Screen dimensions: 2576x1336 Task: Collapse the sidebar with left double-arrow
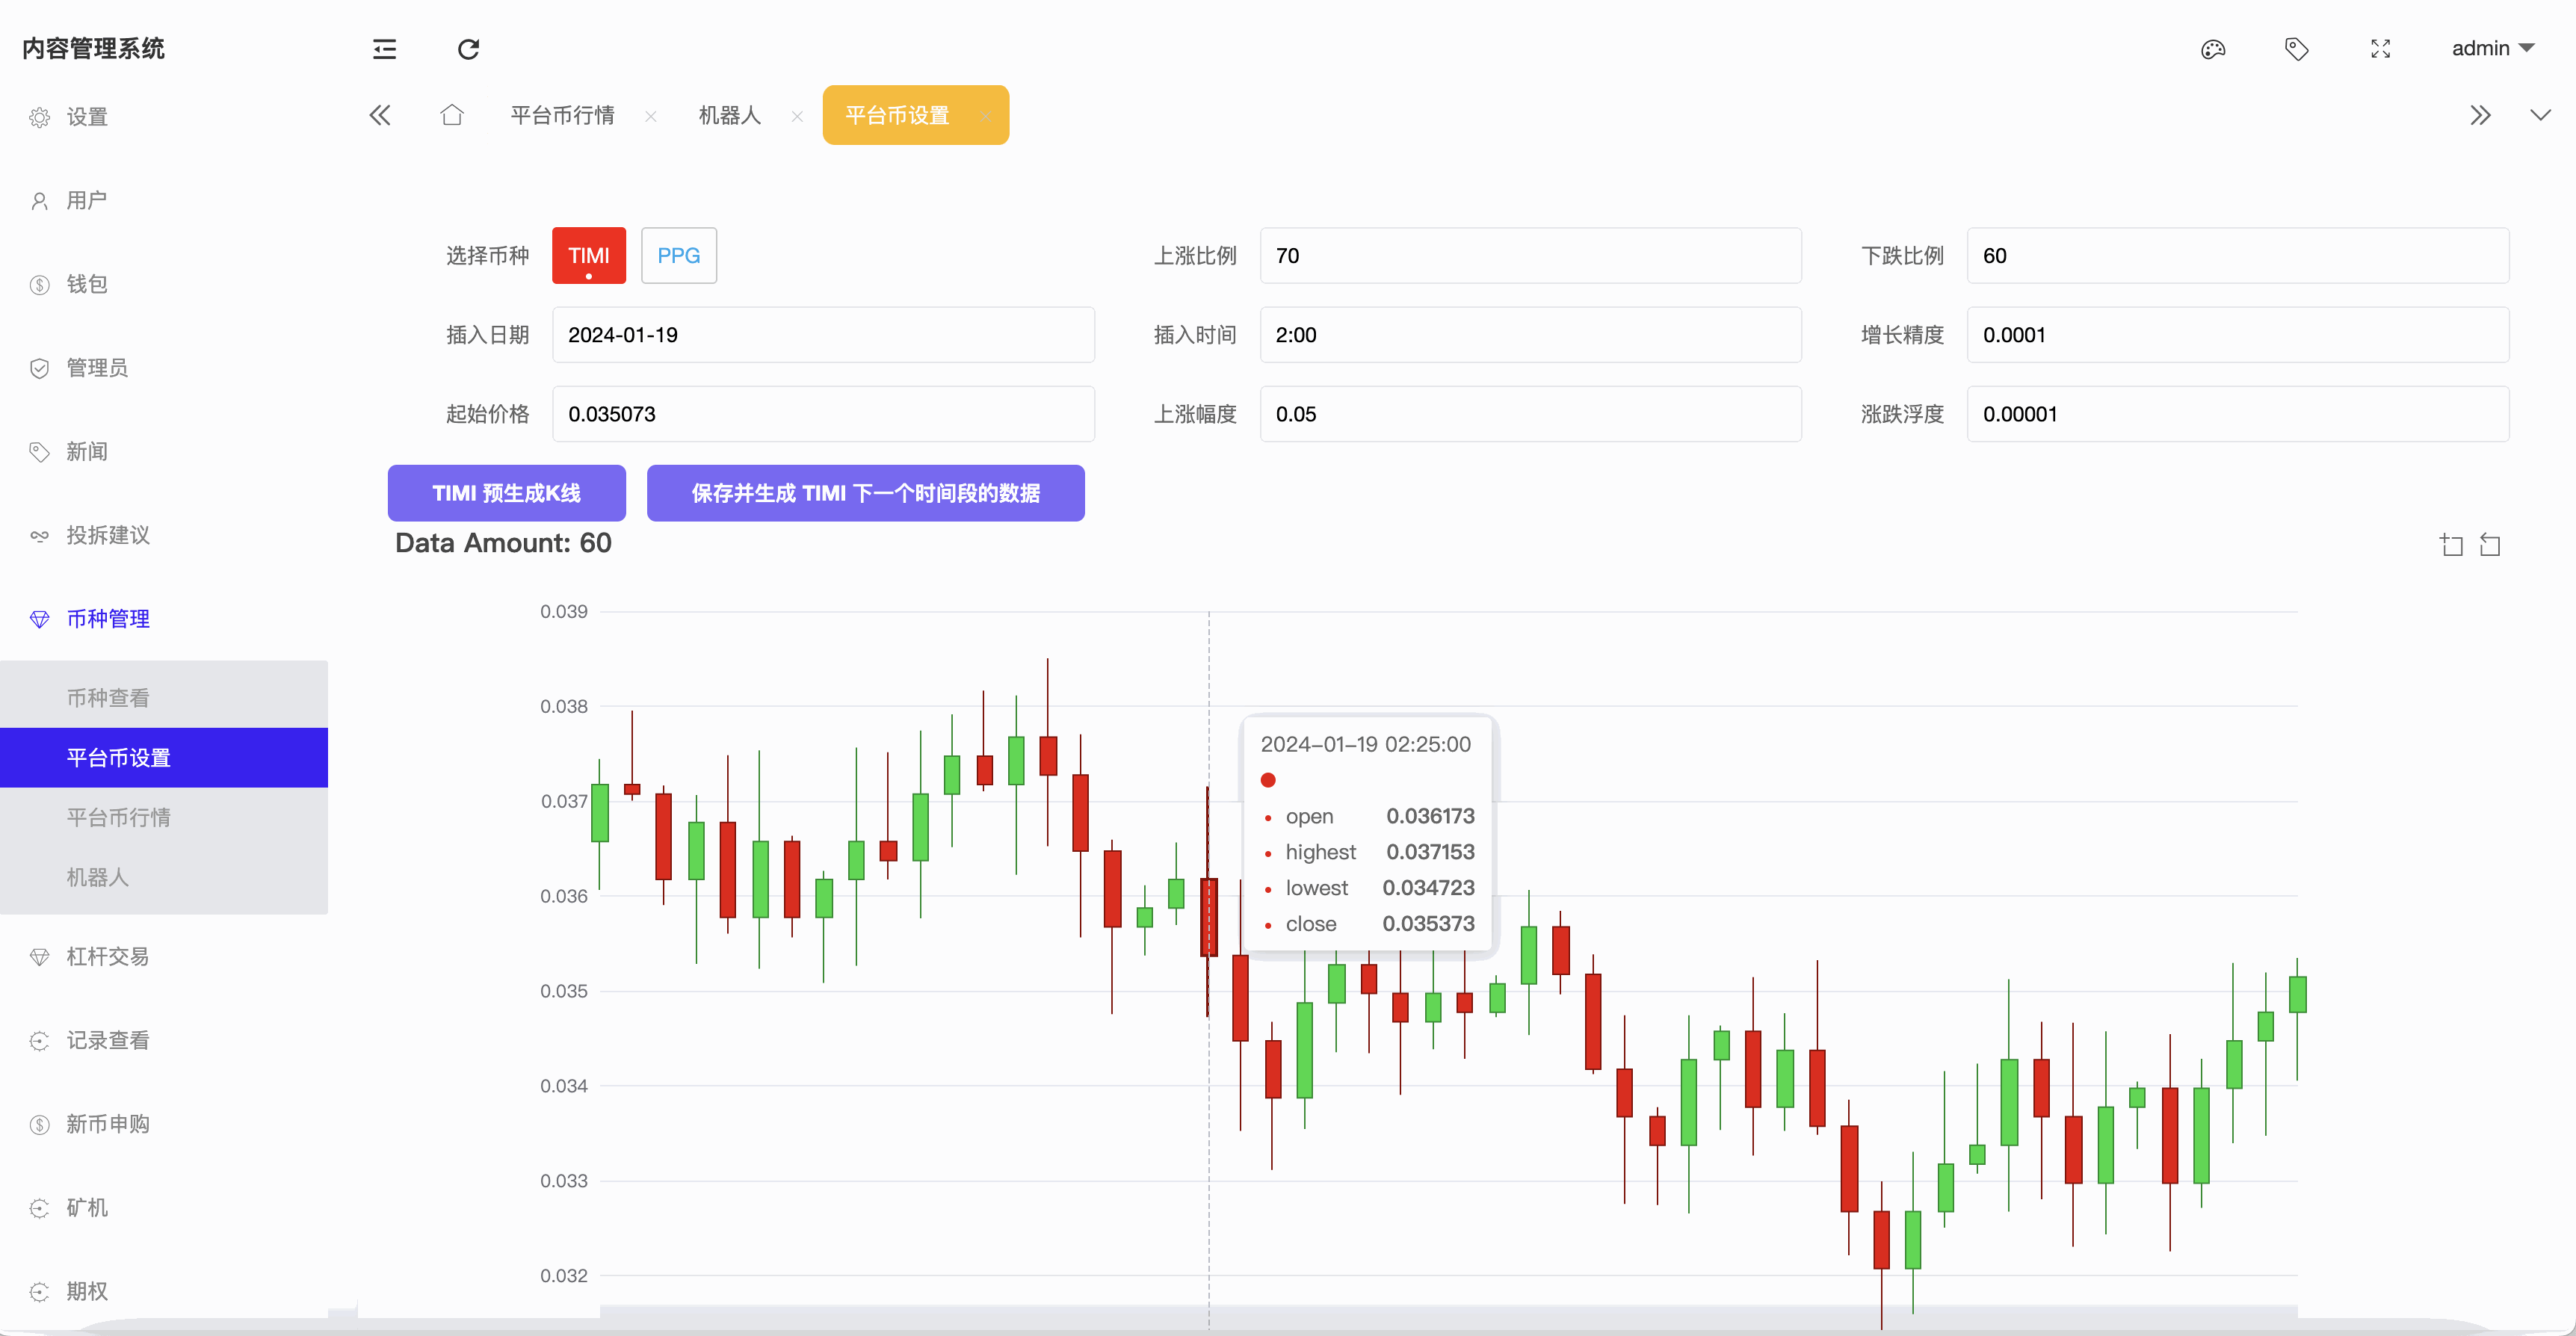[x=380, y=115]
